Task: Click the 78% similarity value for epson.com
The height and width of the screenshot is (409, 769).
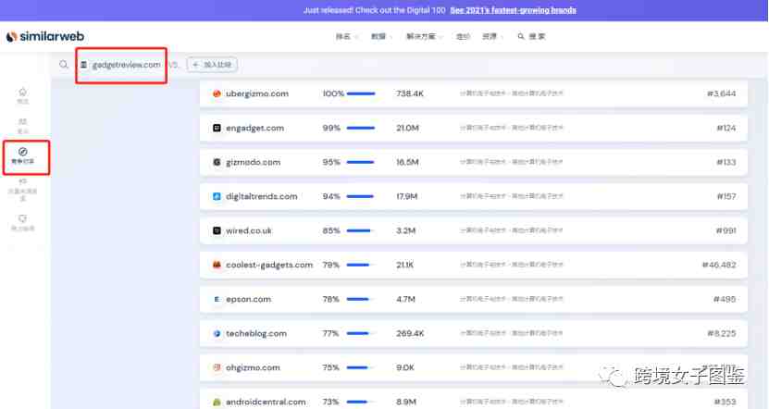Action: (x=331, y=299)
